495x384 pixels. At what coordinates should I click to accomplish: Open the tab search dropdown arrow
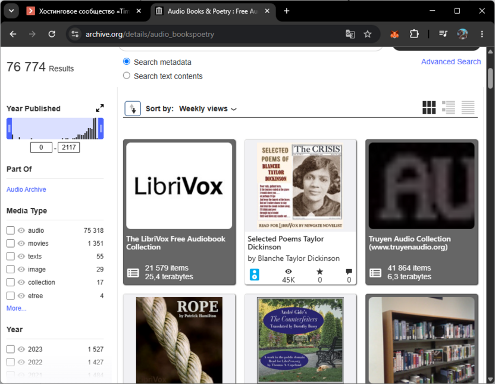click(x=11, y=11)
